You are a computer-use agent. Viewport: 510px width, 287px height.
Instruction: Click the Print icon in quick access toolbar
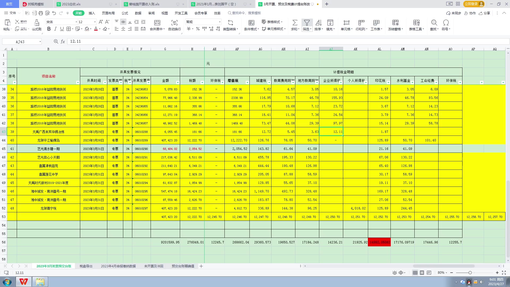pyautogui.click(x=41, y=13)
